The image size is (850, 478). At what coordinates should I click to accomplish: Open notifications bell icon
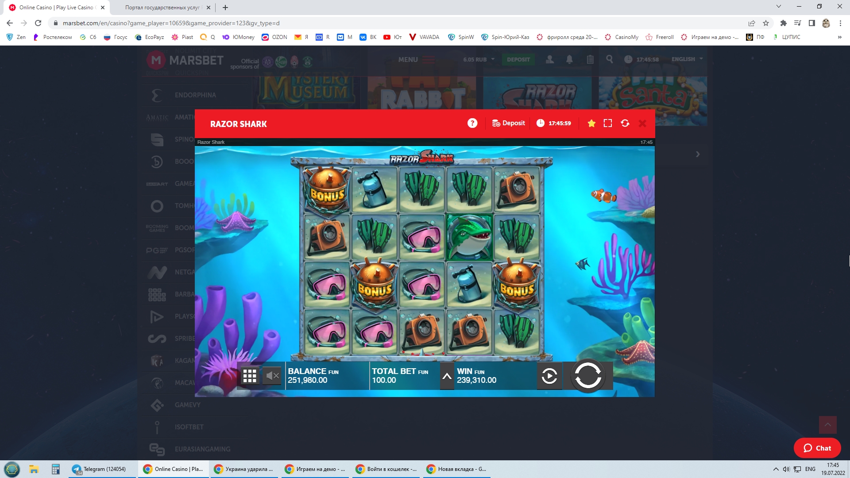569,59
